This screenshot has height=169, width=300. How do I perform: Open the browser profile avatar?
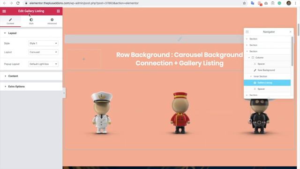[x=289, y=3]
